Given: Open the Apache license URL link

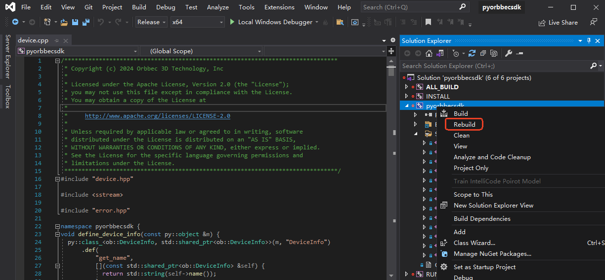Looking at the screenshot, I should [x=157, y=116].
